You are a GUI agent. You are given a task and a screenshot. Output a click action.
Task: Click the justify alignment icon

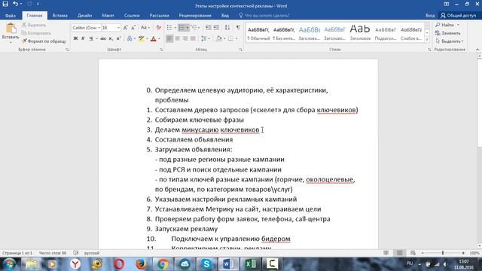(193, 38)
